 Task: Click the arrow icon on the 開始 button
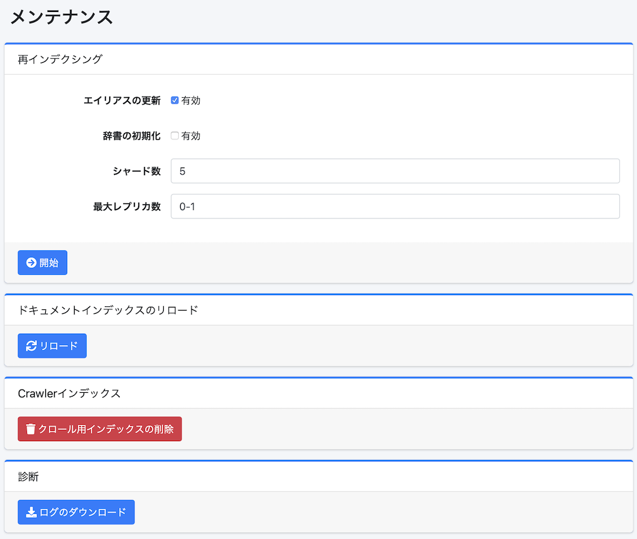tap(31, 263)
